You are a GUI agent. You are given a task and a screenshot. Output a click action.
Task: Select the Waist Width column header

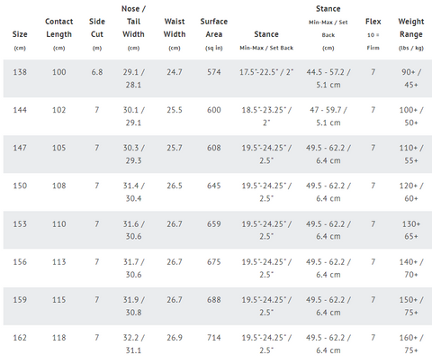click(x=175, y=34)
